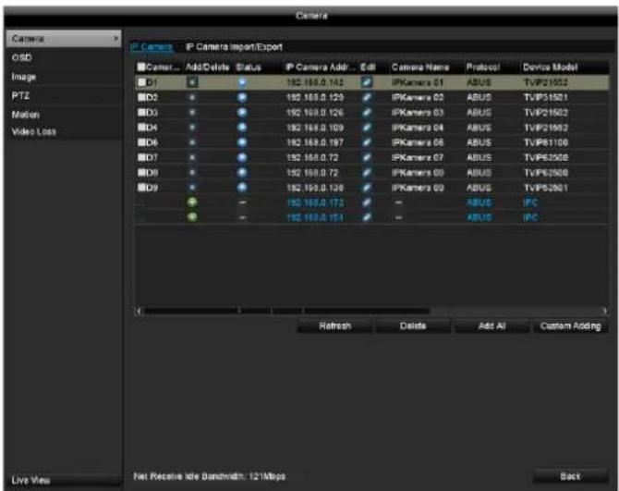Click the edit pencil for 192.168.0.136
Image resolution: width=619 pixels, height=491 pixels.
click(x=367, y=187)
